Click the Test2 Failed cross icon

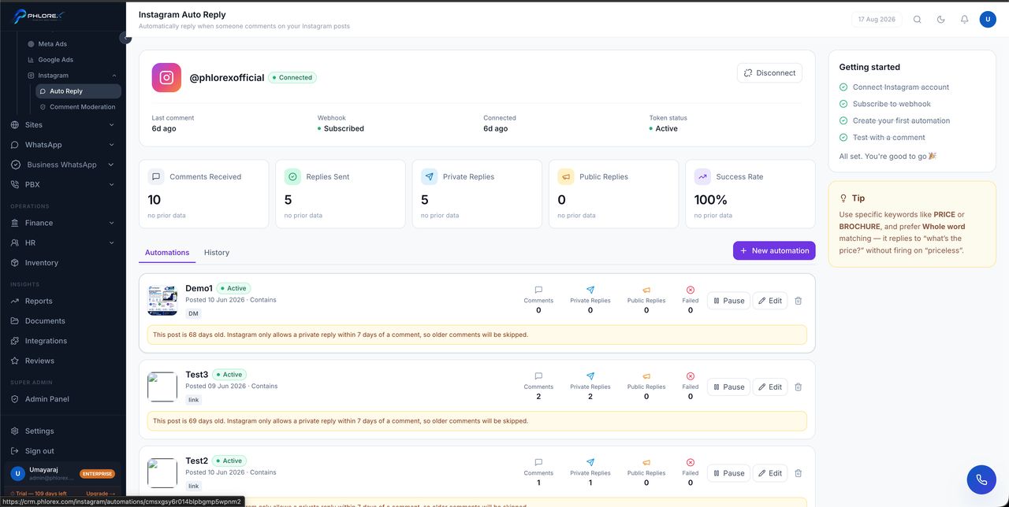tap(691, 463)
